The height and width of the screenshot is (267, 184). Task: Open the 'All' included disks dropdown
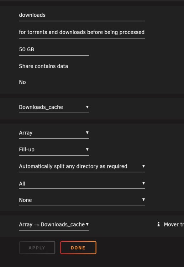point(82,184)
